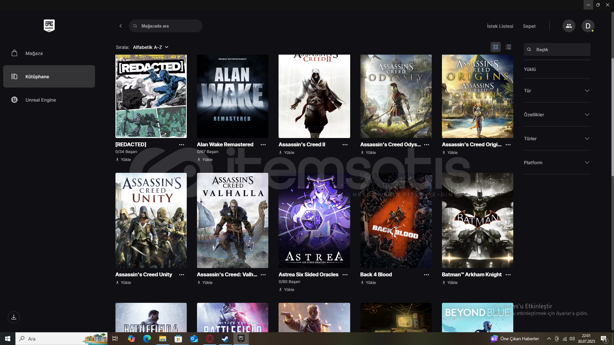This screenshot has height=345, width=614.
Task: Open Unreal Engine section
Action: (49, 100)
